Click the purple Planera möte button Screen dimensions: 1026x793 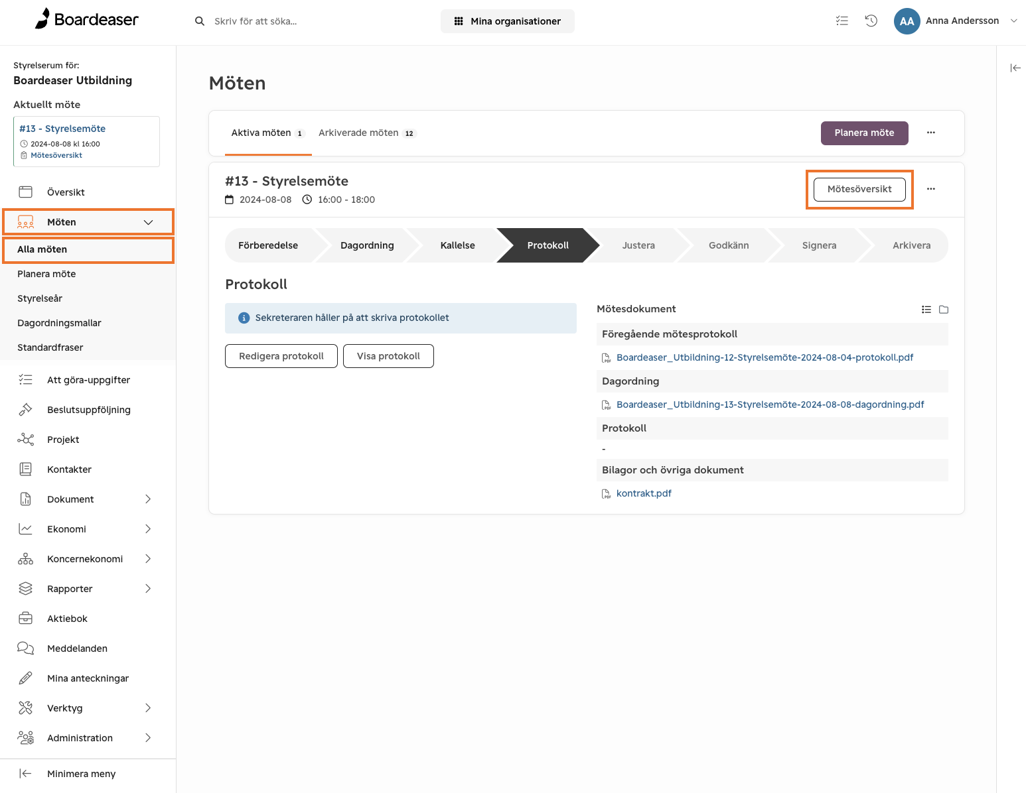[x=865, y=133]
